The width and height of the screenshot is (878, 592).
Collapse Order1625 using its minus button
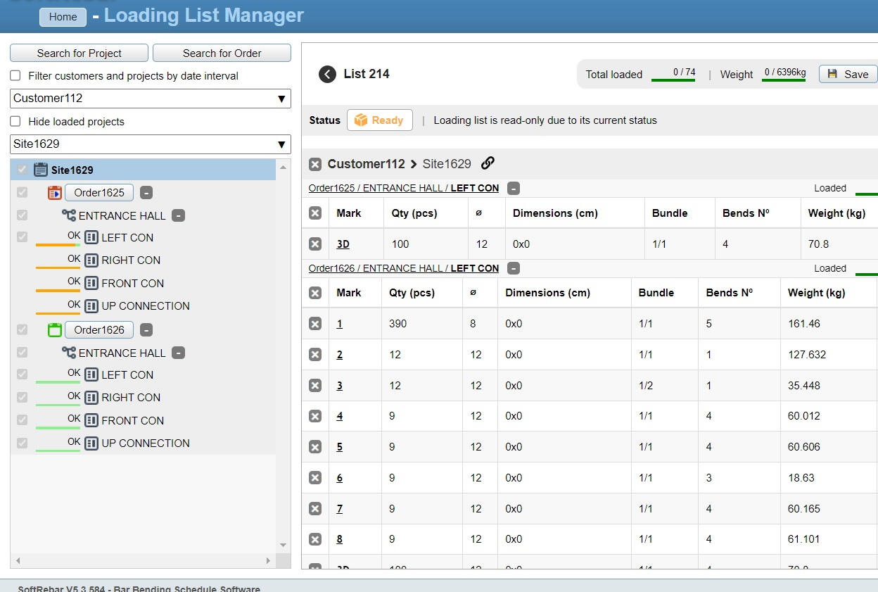[146, 193]
